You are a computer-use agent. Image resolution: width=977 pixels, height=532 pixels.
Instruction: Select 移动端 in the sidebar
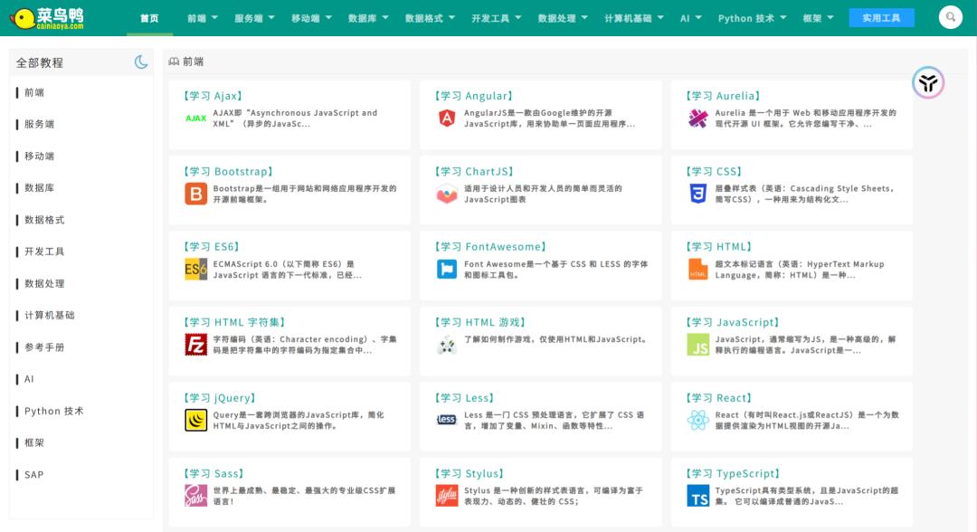[39, 157]
